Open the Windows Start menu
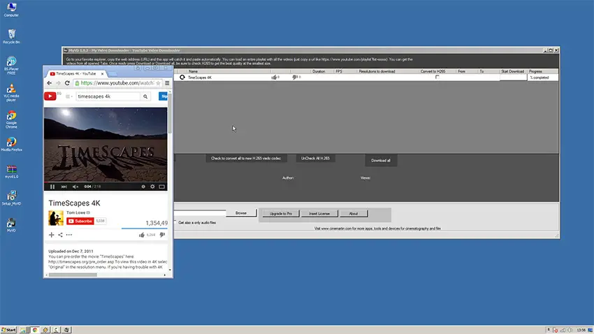This screenshot has height=334, width=594. (x=8, y=330)
